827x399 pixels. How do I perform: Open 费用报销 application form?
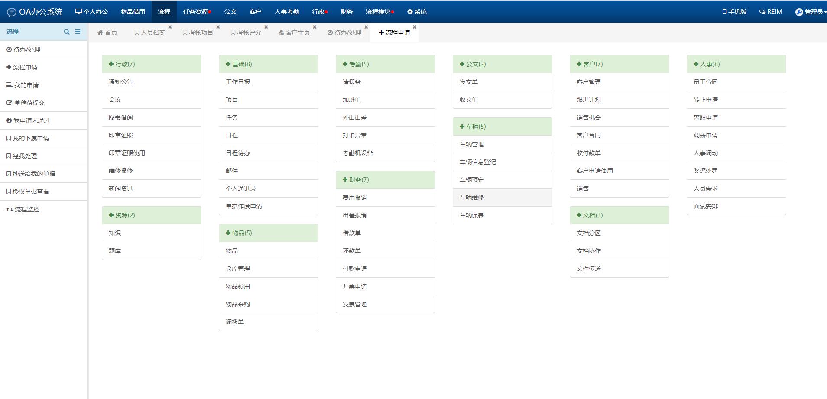coord(355,198)
